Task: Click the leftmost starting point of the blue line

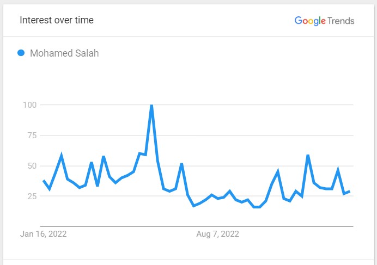Action: tap(44, 181)
